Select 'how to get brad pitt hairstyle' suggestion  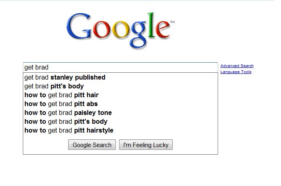[69, 130]
